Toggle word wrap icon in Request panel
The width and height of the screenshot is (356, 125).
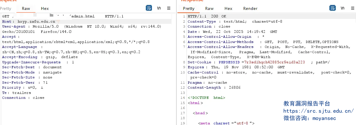149,8
